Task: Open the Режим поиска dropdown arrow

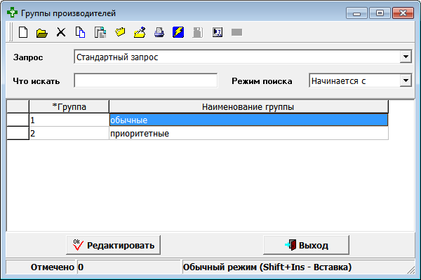Action: click(x=406, y=80)
